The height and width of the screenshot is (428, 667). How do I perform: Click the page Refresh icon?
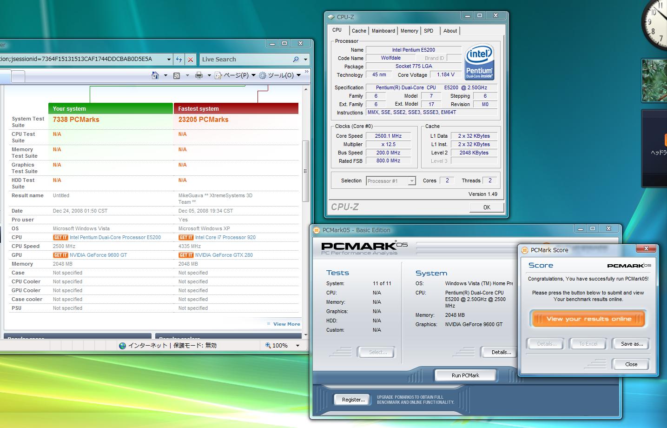pos(179,60)
